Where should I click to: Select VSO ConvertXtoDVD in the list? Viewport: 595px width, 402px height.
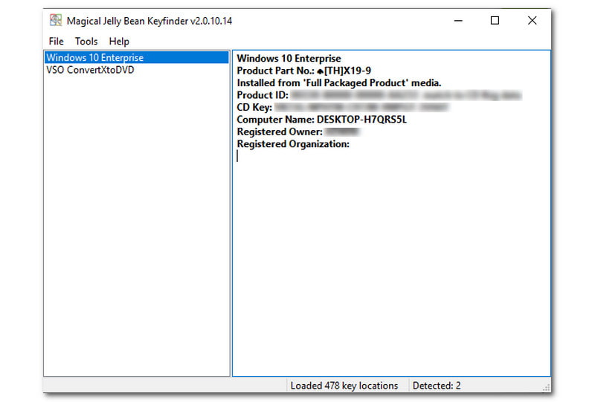tap(90, 70)
